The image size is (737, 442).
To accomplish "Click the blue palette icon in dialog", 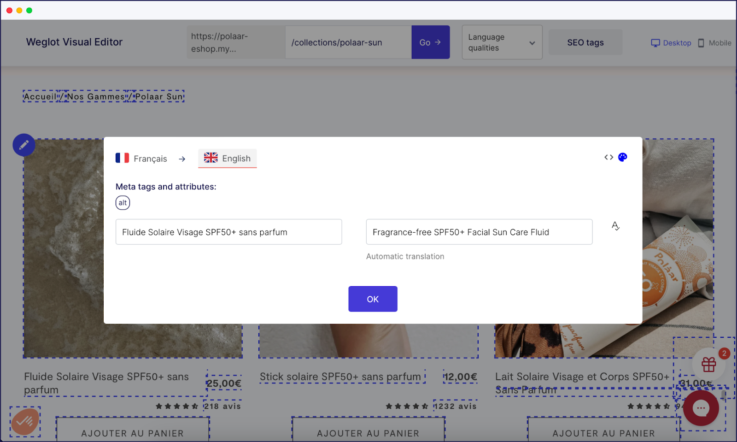I will 623,157.
